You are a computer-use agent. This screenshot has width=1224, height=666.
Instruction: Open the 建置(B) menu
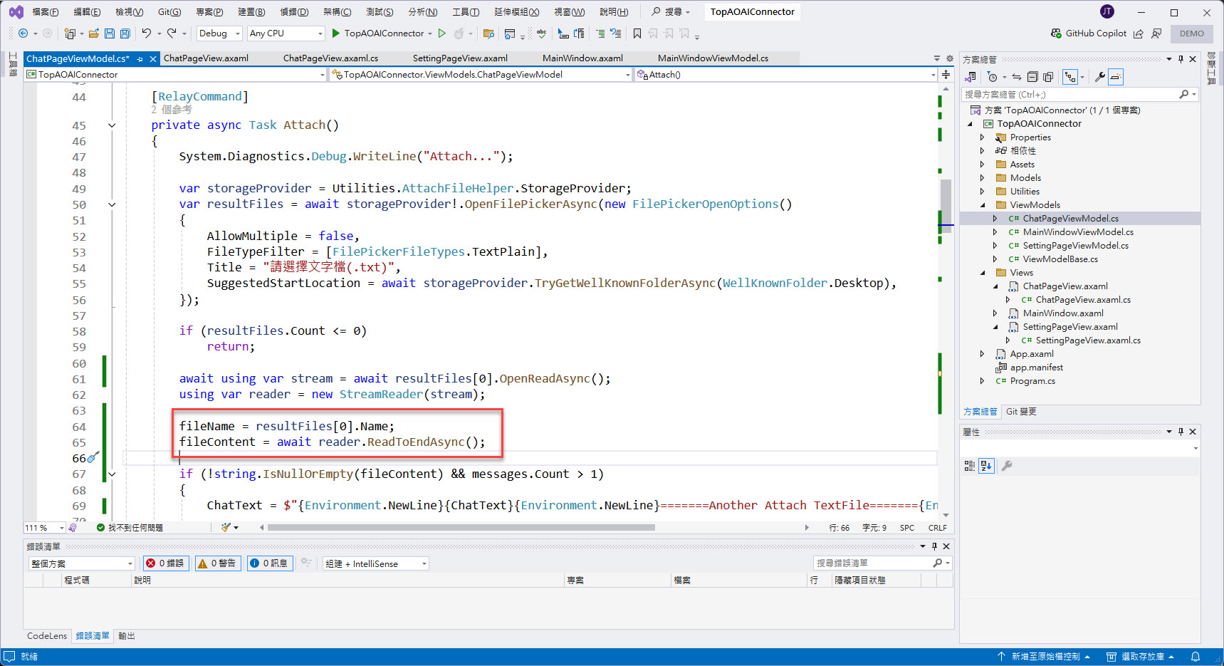tap(251, 12)
